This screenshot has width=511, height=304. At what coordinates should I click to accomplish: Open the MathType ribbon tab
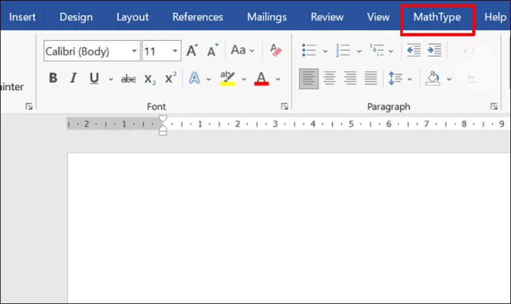pos(437,17)
